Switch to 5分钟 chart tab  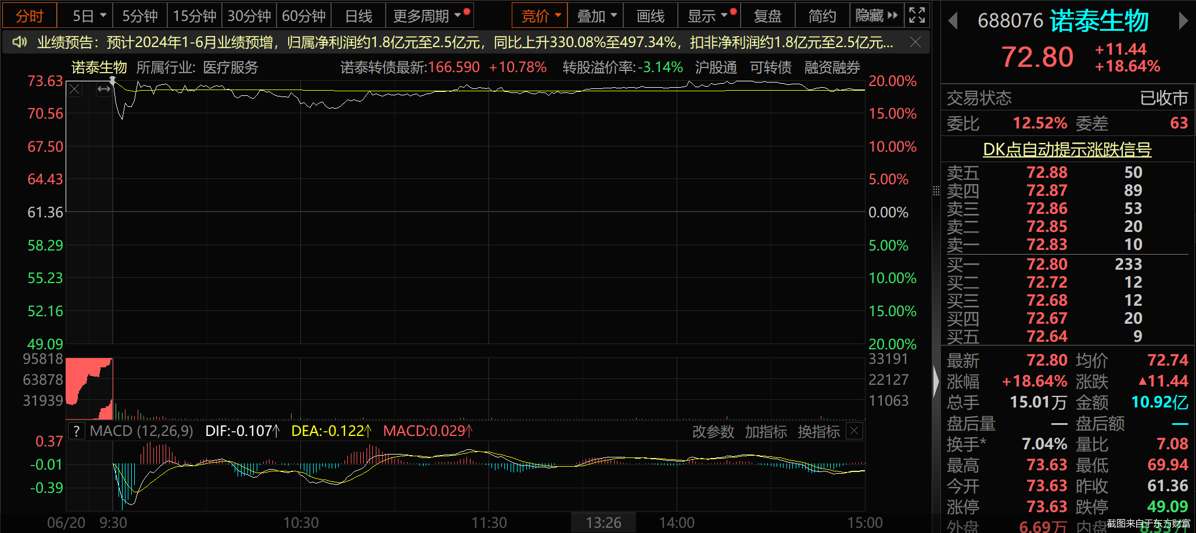click(x=140, y=16)
